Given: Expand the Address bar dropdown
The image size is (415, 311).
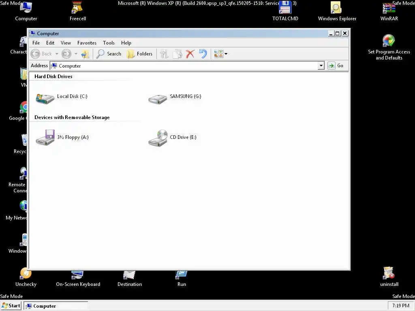Looking at the screenshot, I should 321,66.
